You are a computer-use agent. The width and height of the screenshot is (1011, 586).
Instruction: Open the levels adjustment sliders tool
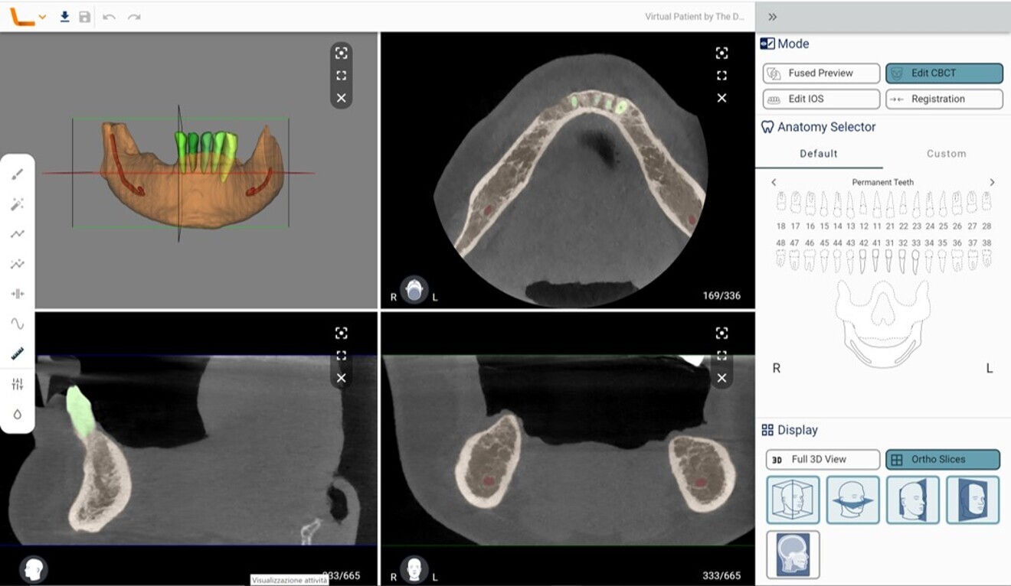click(x=17, y=383)
